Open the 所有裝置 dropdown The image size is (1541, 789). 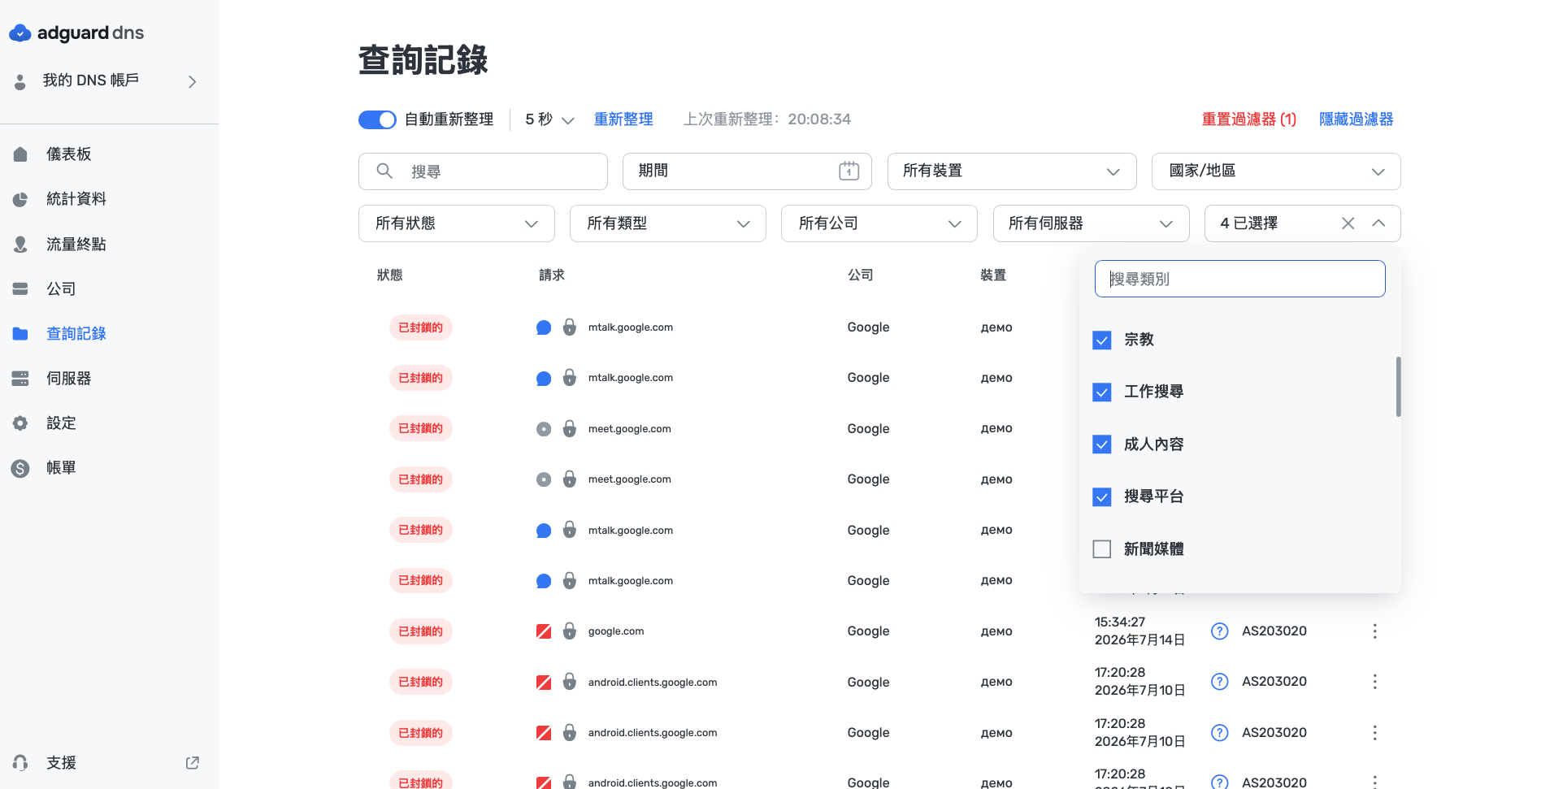click(1011, 171)
